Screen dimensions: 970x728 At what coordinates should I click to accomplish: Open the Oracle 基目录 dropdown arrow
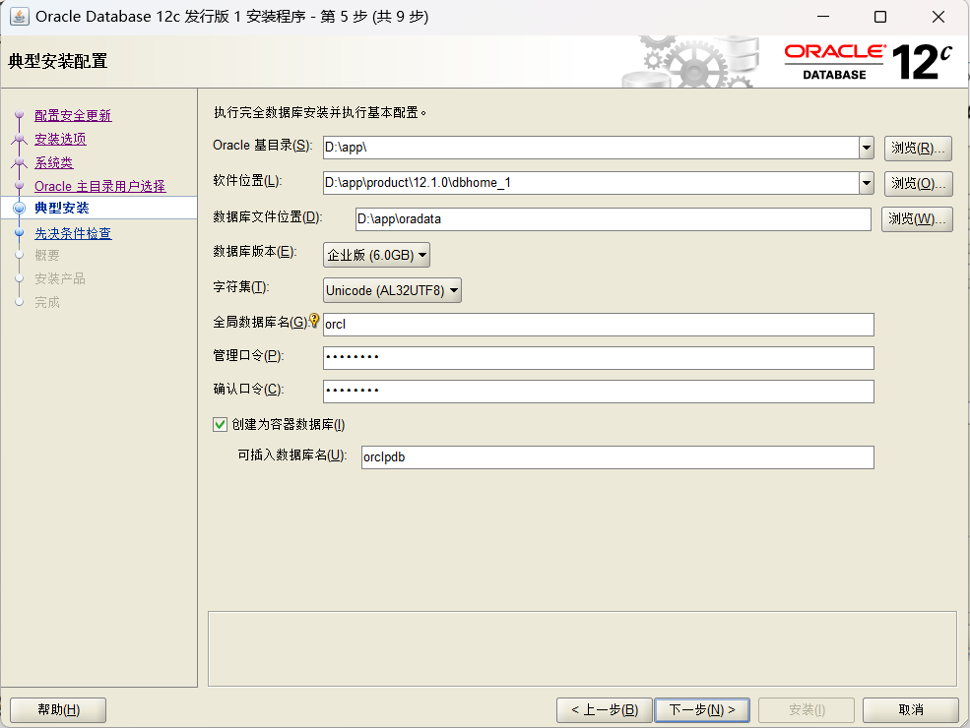point(866,148)
